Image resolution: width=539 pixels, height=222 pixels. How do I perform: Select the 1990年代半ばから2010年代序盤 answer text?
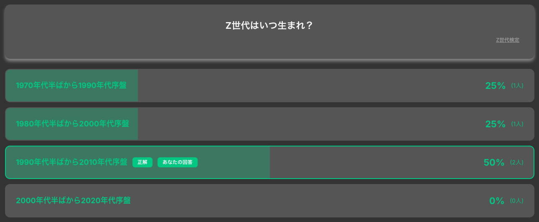pos(71,162)
